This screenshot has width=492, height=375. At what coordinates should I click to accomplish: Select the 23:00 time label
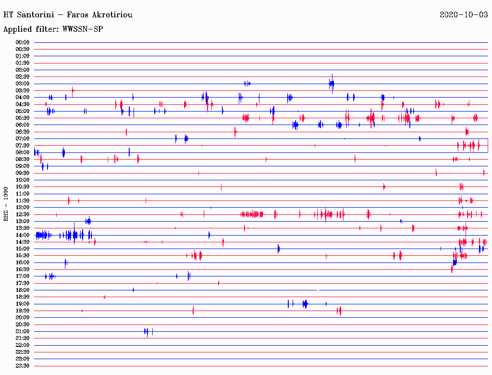22,359
